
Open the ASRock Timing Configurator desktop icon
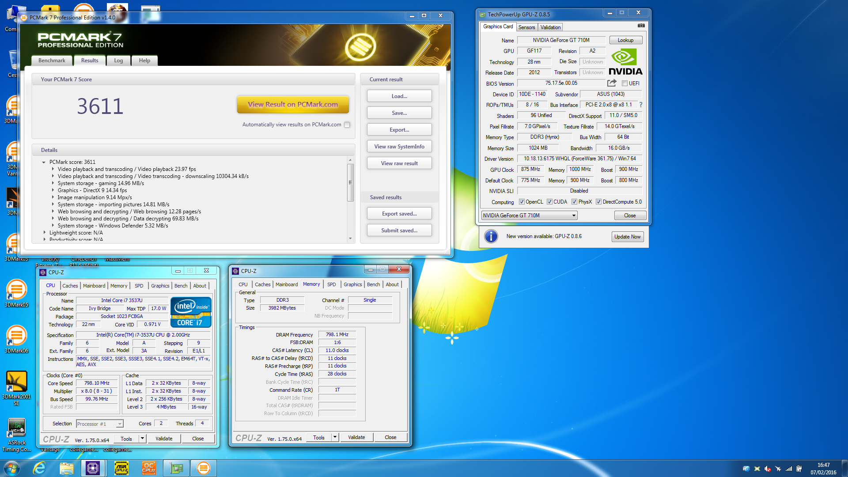tap(16, 435)
